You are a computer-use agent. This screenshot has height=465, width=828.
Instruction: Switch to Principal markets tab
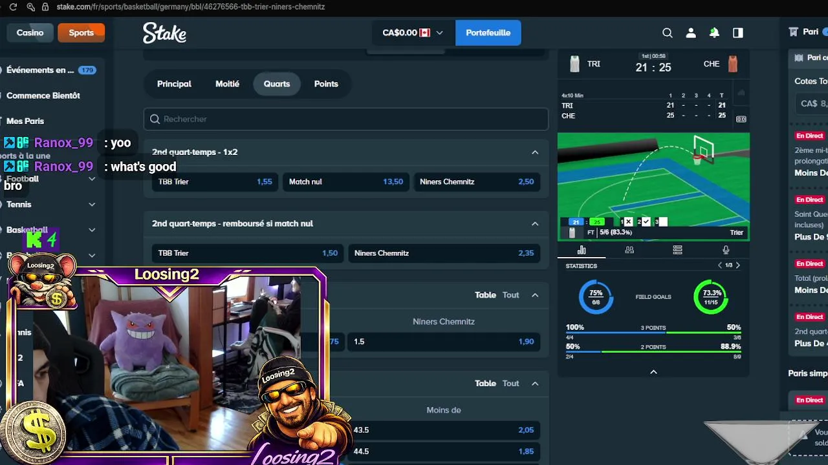[x=174, y=84]
